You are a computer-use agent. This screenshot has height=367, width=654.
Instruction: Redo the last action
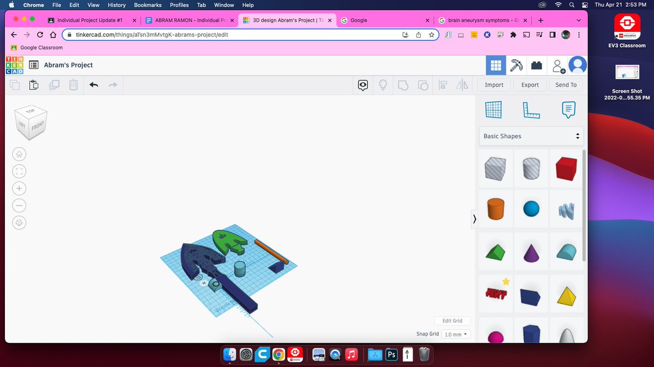(x=113, y=85)
